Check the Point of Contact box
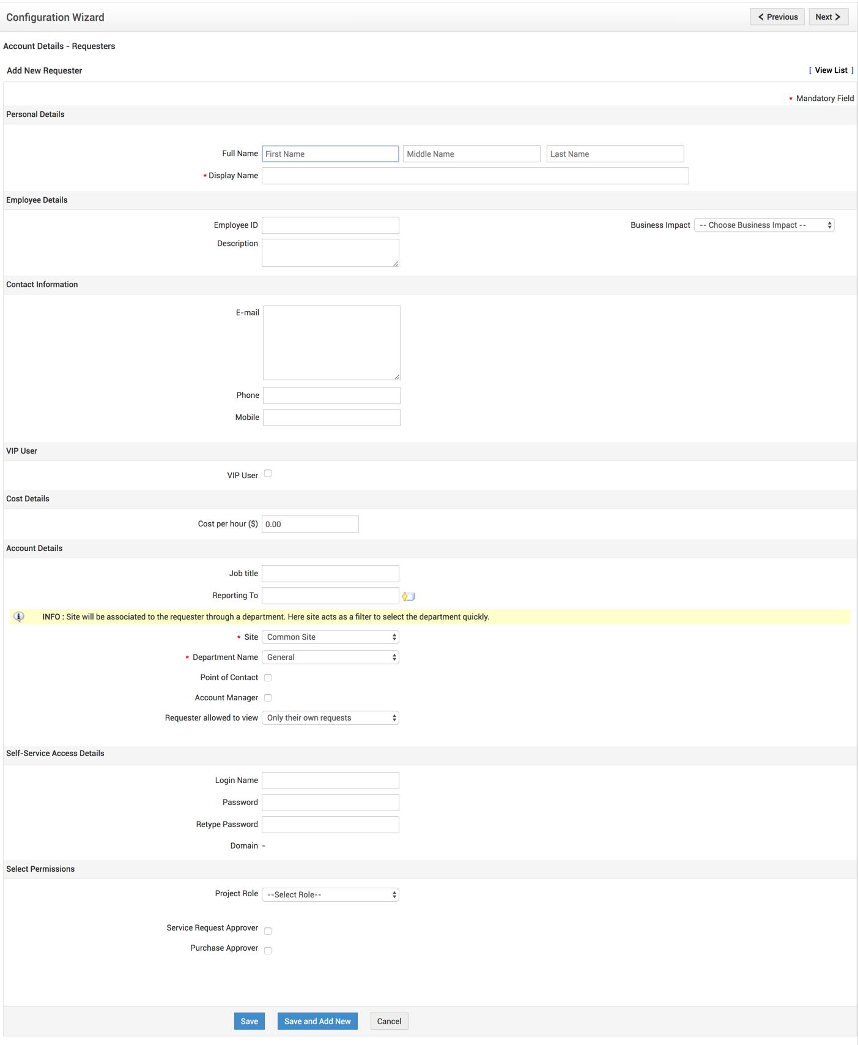 coord(268,678)
